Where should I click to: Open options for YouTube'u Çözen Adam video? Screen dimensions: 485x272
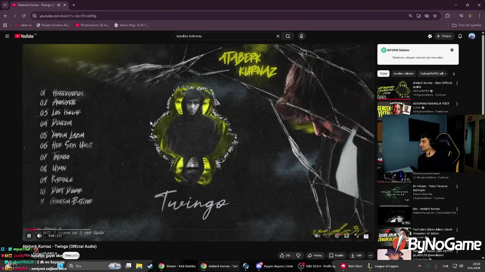click(457, 230)
